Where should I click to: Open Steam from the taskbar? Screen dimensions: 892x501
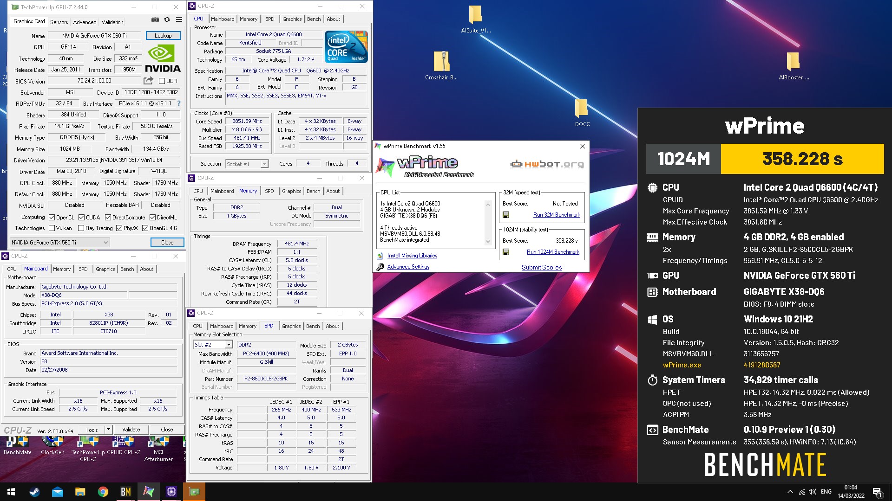(34, 492)
